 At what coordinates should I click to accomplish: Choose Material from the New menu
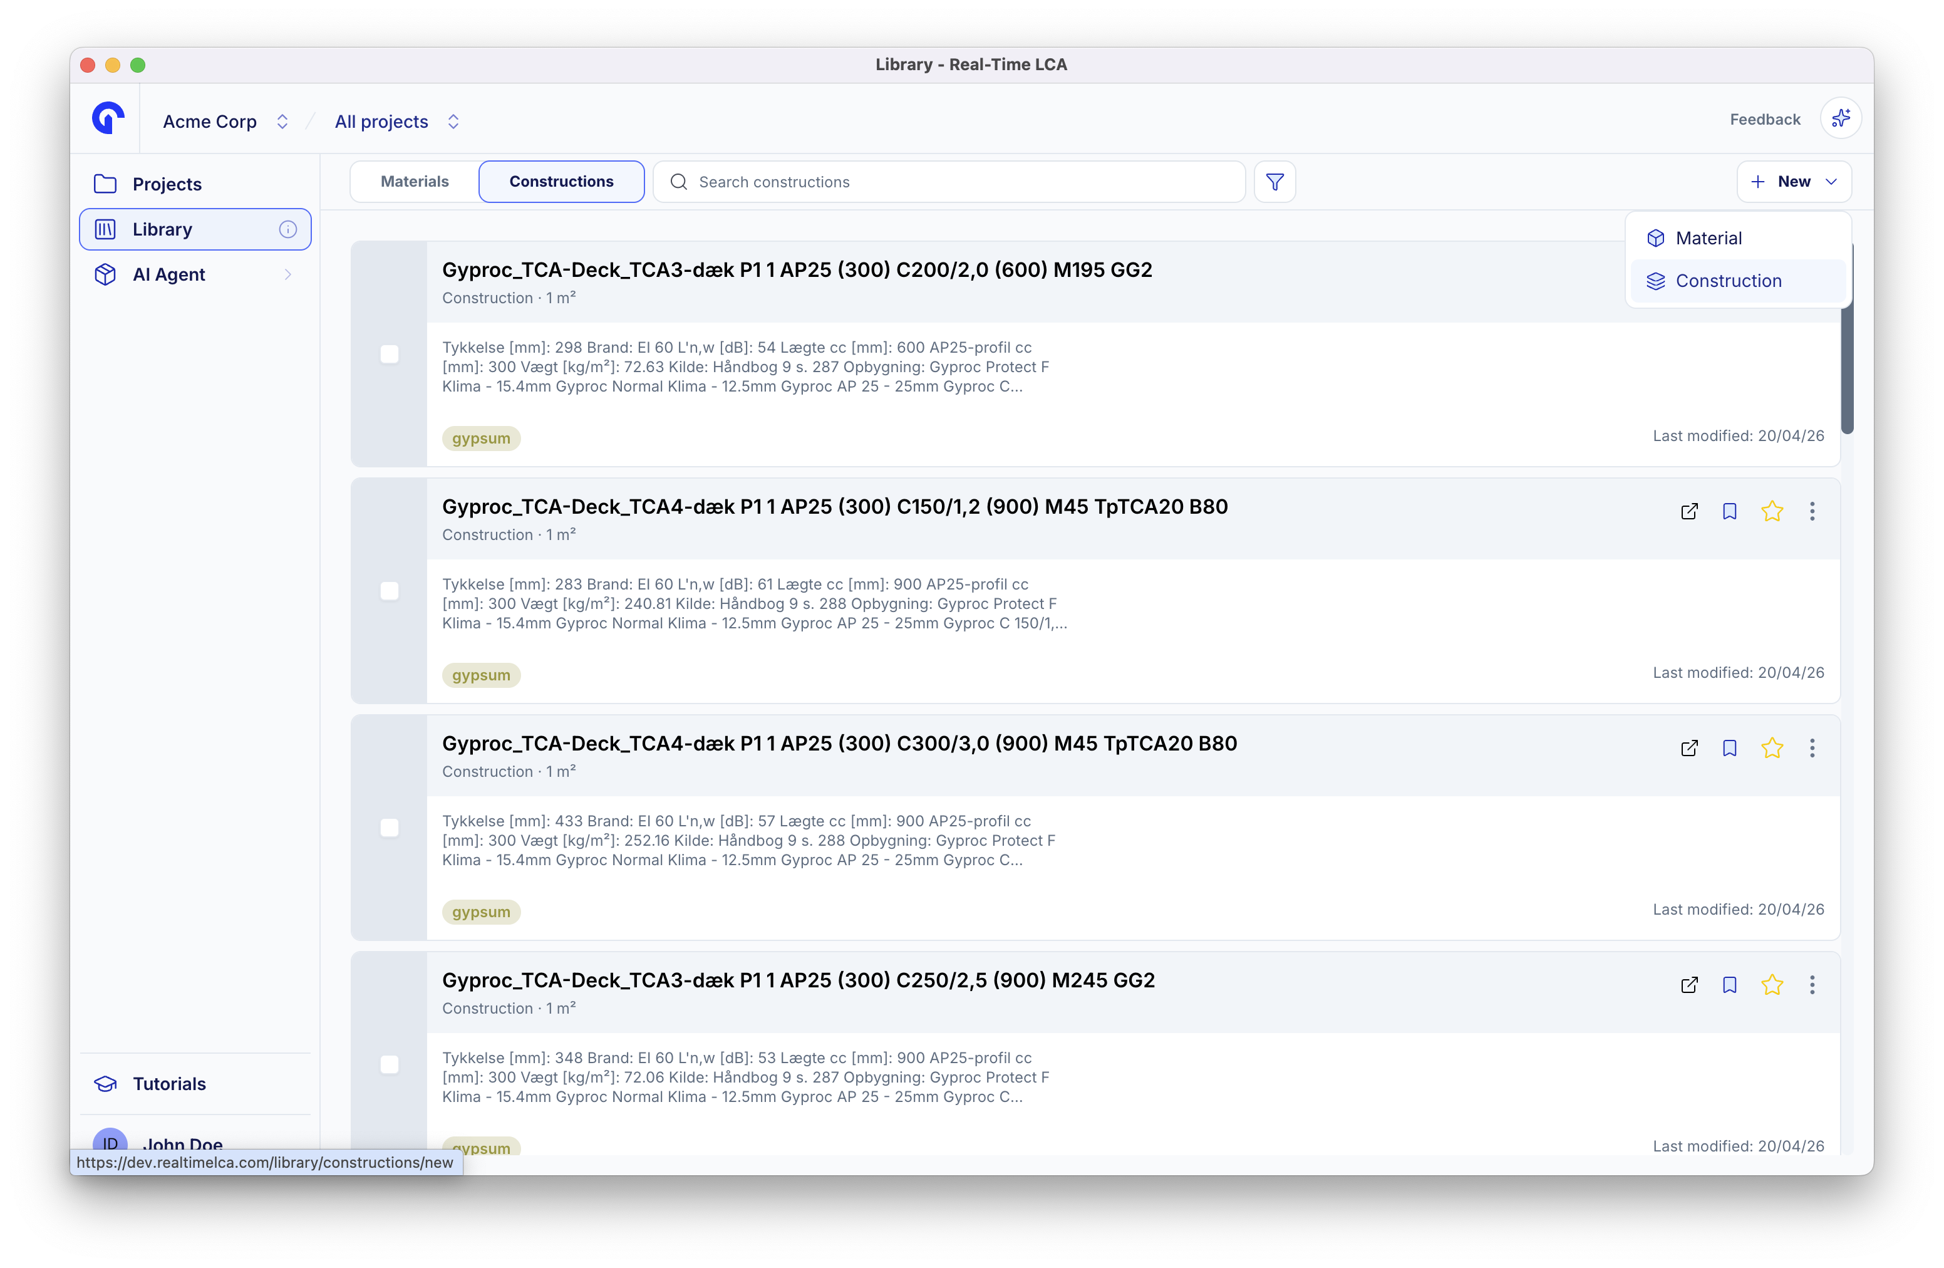(1738, 238)
